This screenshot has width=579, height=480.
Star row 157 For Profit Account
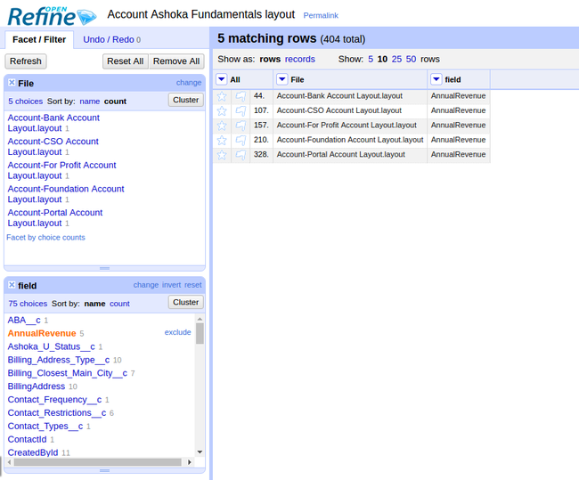point(222,126)
